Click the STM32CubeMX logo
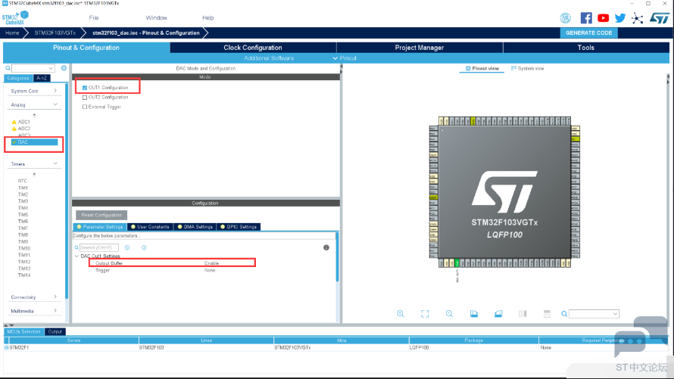674x379 pixels. [15, 17]
